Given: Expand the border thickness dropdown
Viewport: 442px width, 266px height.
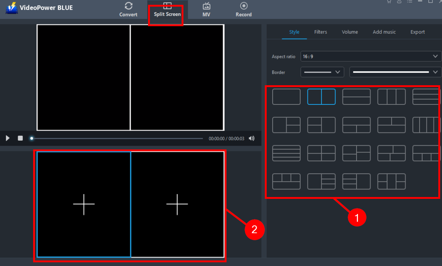Looking at the screenshot, I should [x=322, y=72].
